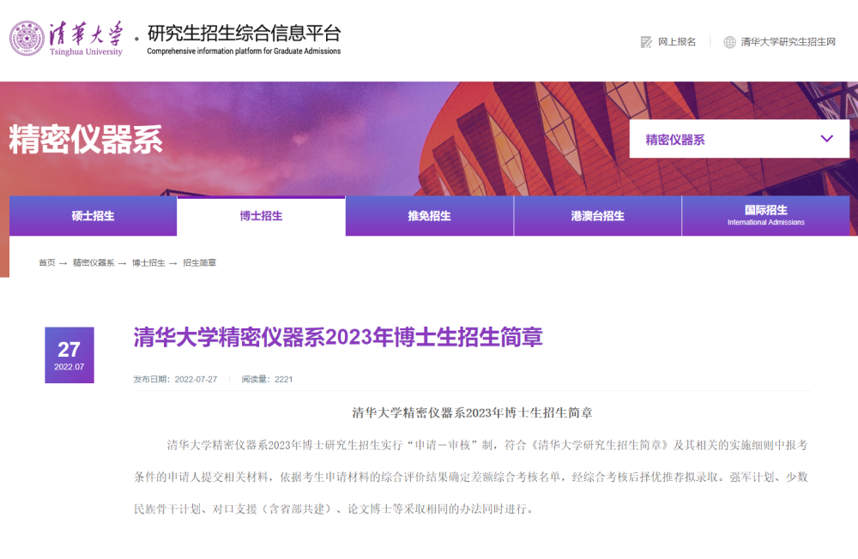Image resolution: width=858 pixels, height=559 pixels.
Task: Click paragraph line starting 民族骨干计划
Action: point(334,509)
